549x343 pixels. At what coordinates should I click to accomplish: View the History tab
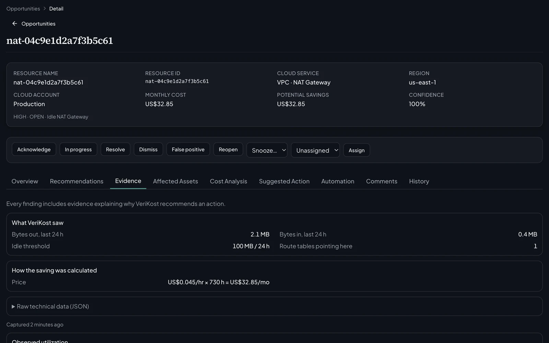click(419, 181)
